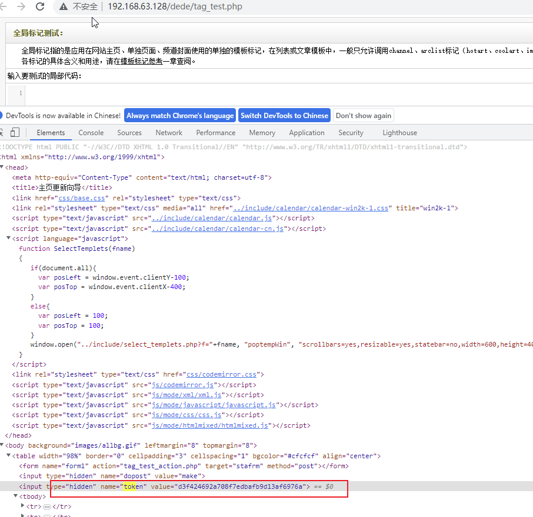The image size is (533, 517).
Task: Open the Console tab
Action: (91, 133)
